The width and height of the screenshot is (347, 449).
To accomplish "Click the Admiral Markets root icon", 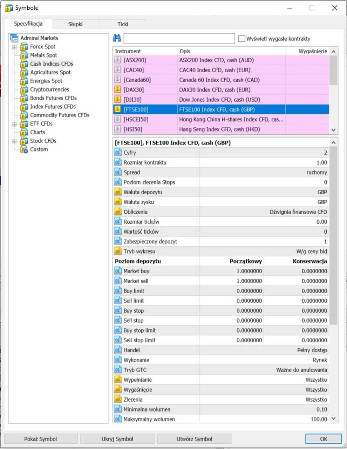I will tap(14, 38).
